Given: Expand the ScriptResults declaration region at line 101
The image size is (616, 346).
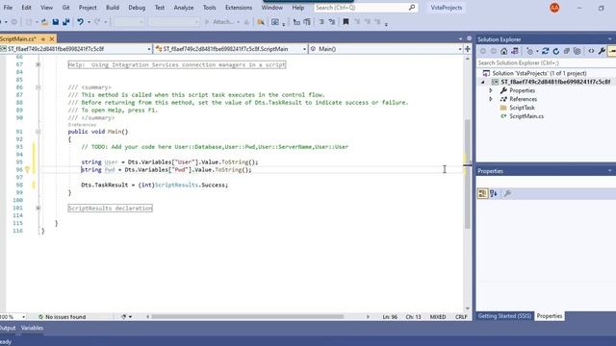Looking at the screenshot, I should coord(38,208).
